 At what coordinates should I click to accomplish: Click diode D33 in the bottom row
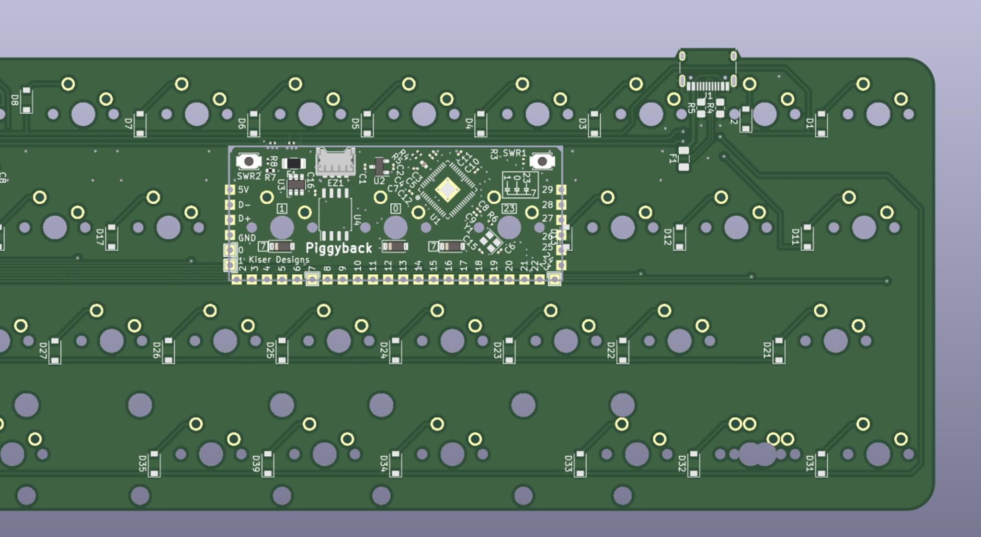click(580, 463)
